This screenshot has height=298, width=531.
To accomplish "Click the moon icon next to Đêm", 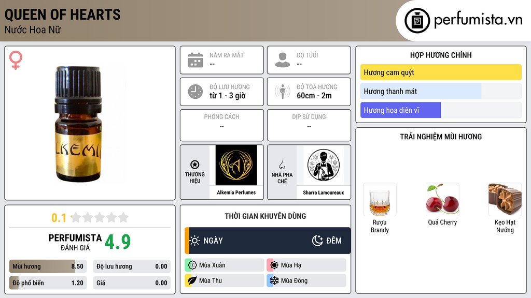I will (317, 241).
